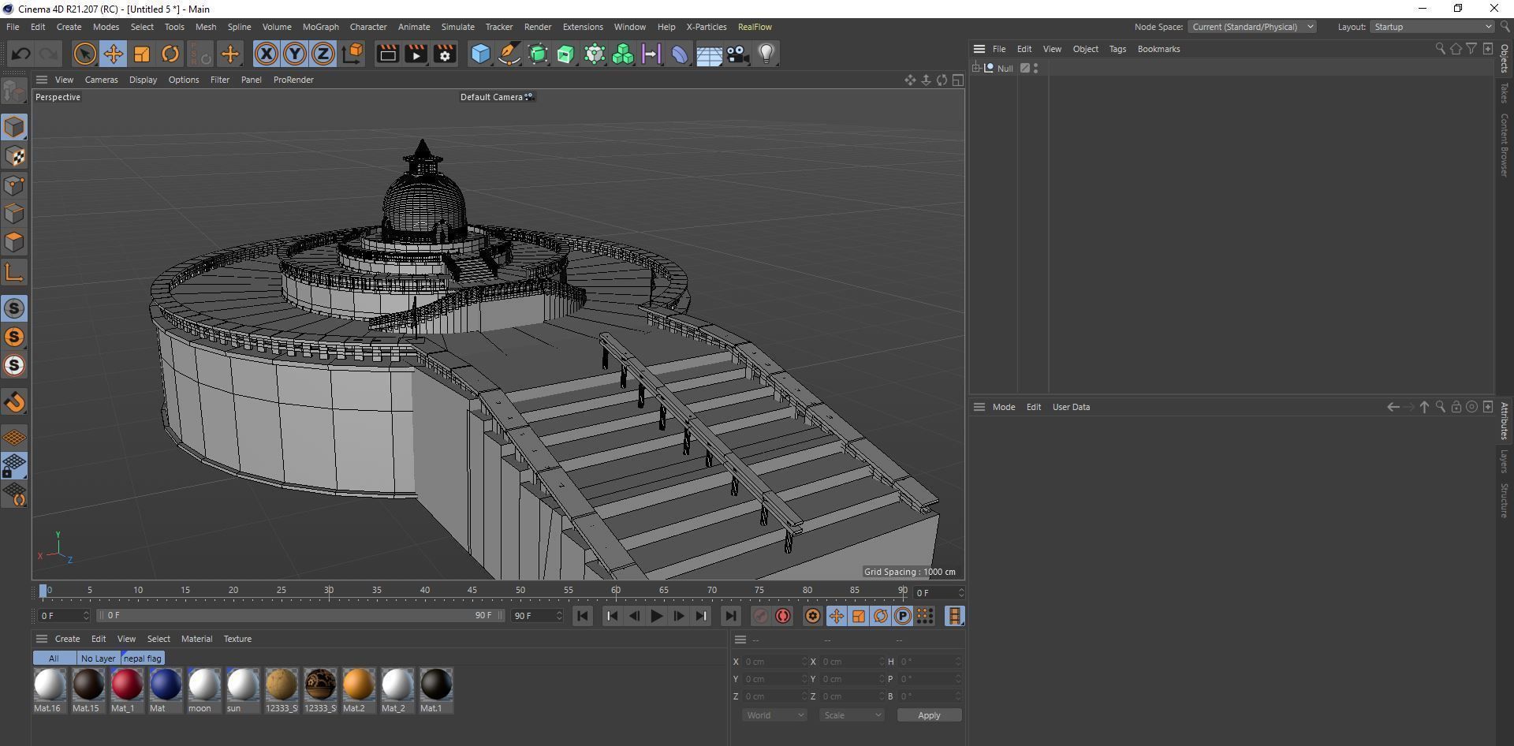Toggle Enable Snap icon
Image resolution: width=1514 pixels, height=746 pixels.
click(14, 308)
